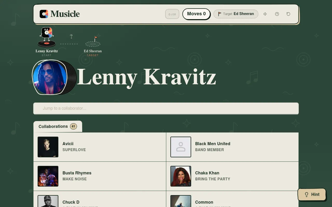This screenshot has height=207, width=332.
Task: Click the BAND MEMBER label
Action: point(210,150)
